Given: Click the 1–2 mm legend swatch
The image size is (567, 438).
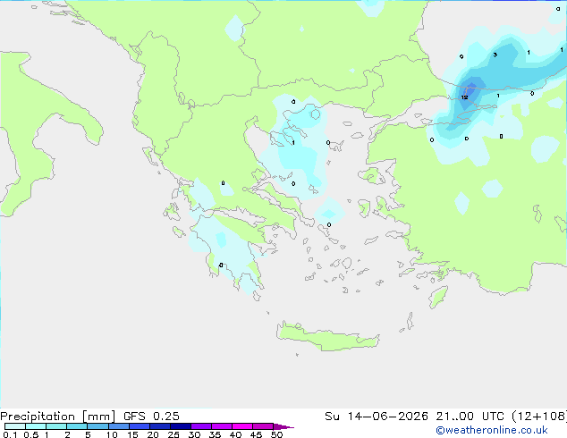Looking at the screenshot, I should coord(56,426).
